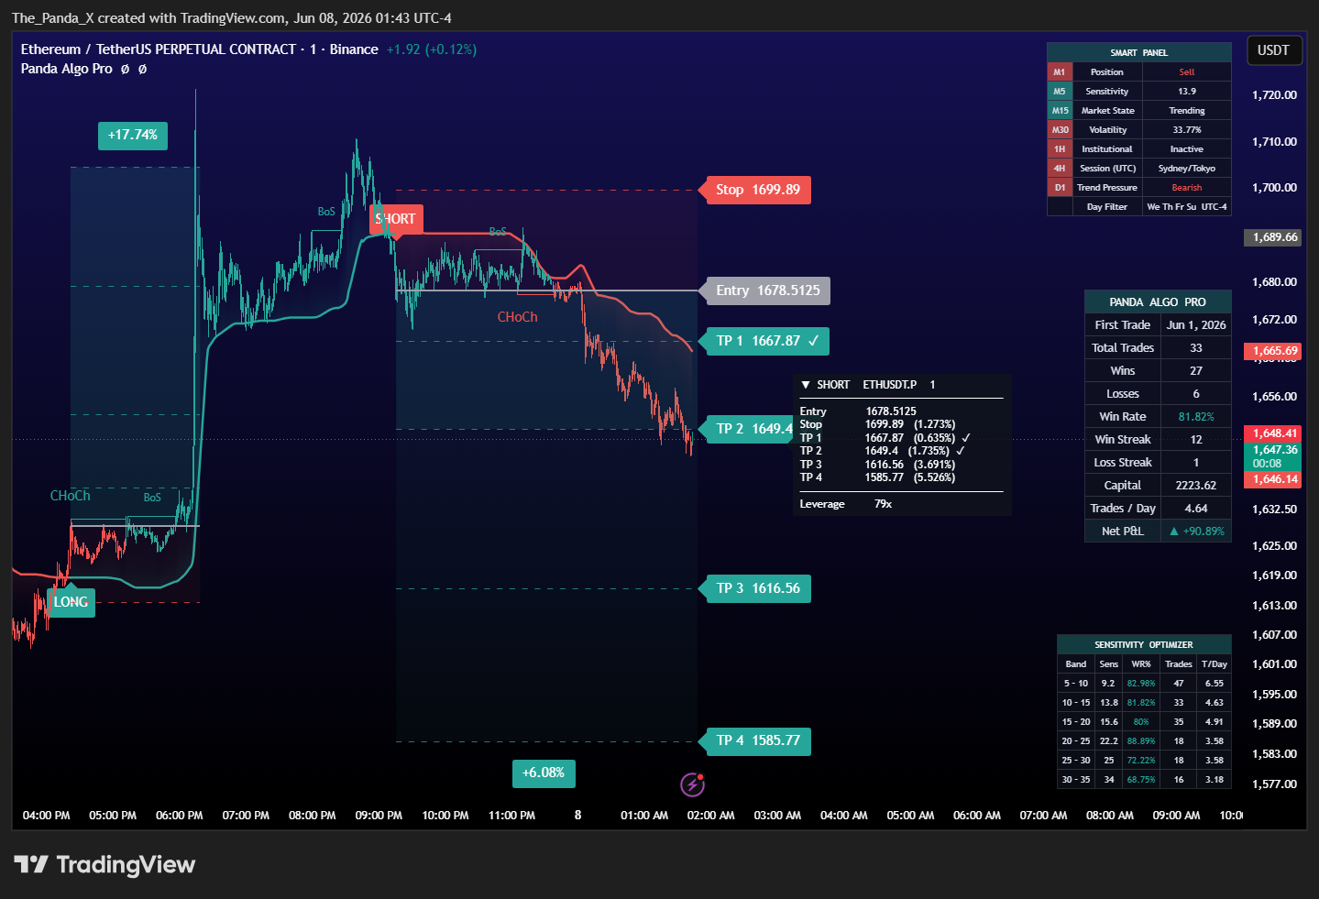
Task: Click the 88.89% win rate in optimizer
Action: point(1141,740)
